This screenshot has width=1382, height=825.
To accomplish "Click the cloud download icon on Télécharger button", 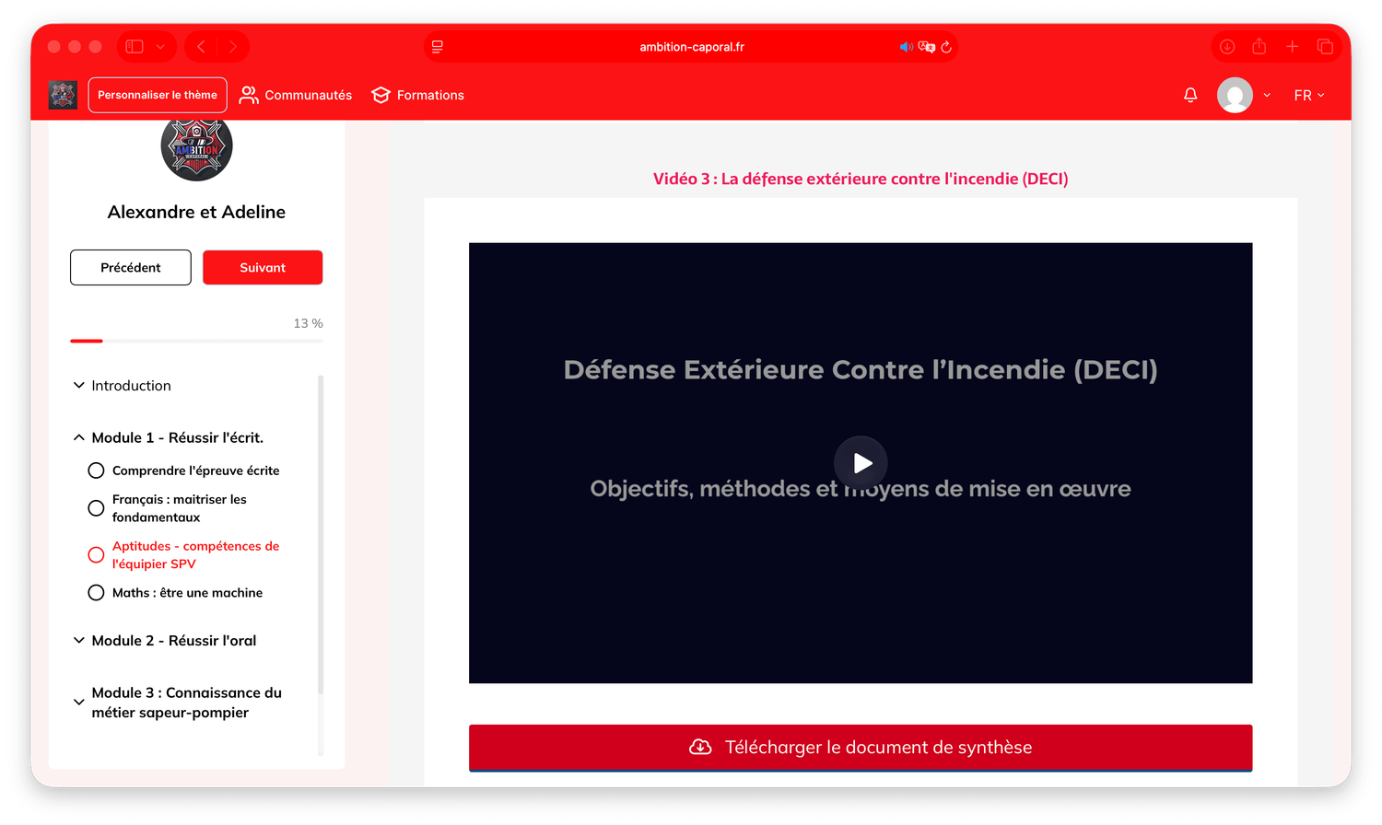I will pyautogui.click(x=700, y=747).
